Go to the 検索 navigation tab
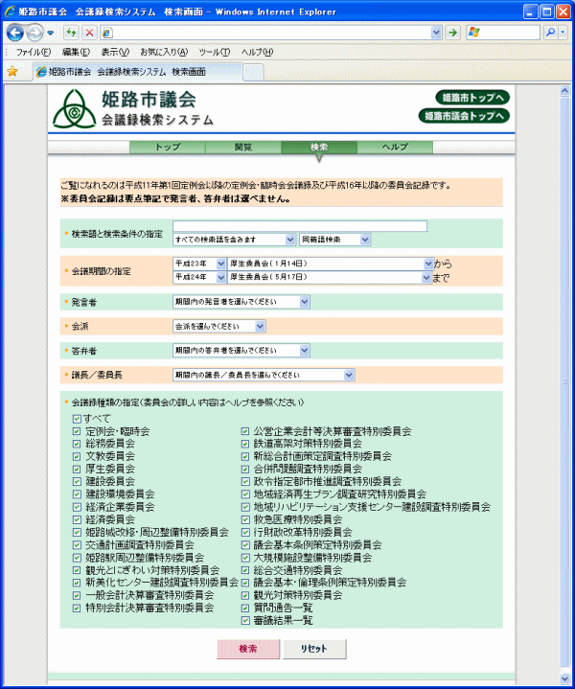The width and height of the screenshot is (575, 689). 319,147
